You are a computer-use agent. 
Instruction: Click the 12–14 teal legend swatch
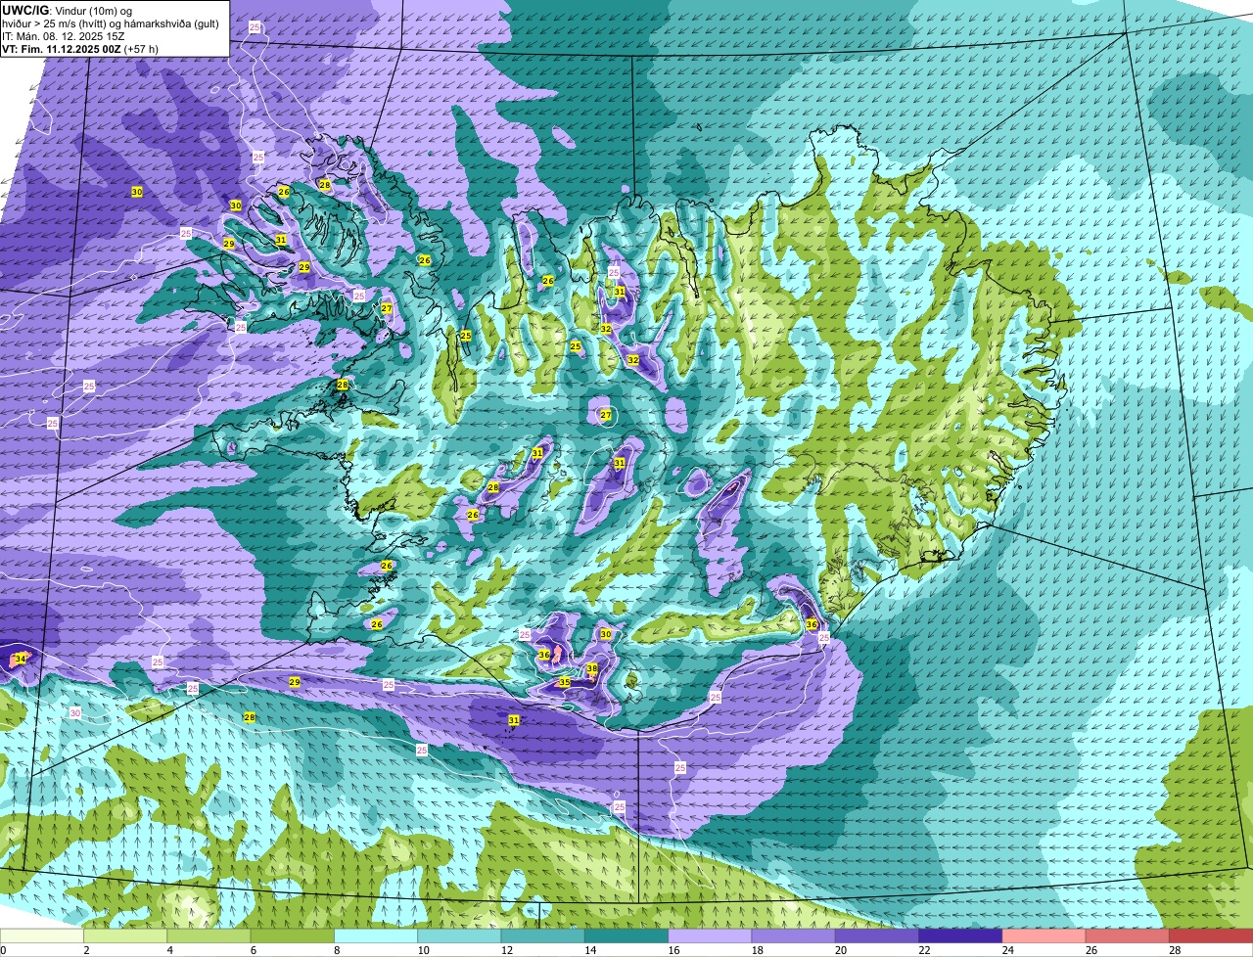point(543,935)
